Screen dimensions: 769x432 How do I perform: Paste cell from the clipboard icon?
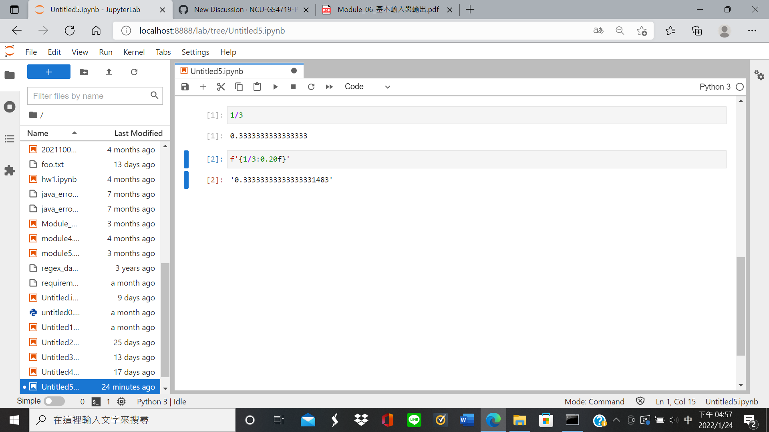(257, 86)
